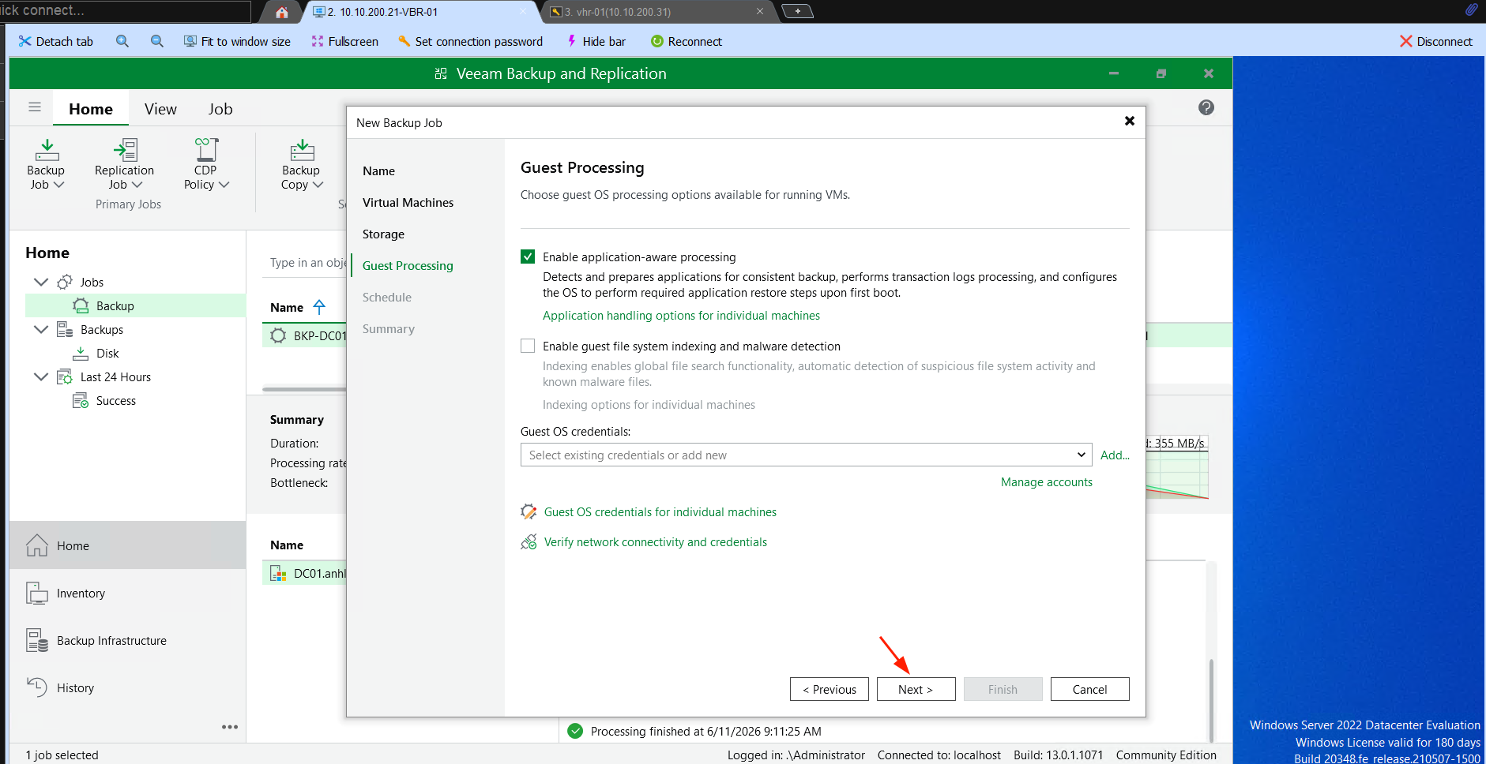Uncheck Enable application-aware processing

(x=528, y=257)
